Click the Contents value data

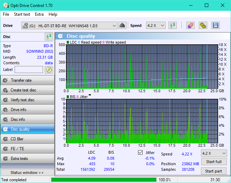click(x=49, y=63)
